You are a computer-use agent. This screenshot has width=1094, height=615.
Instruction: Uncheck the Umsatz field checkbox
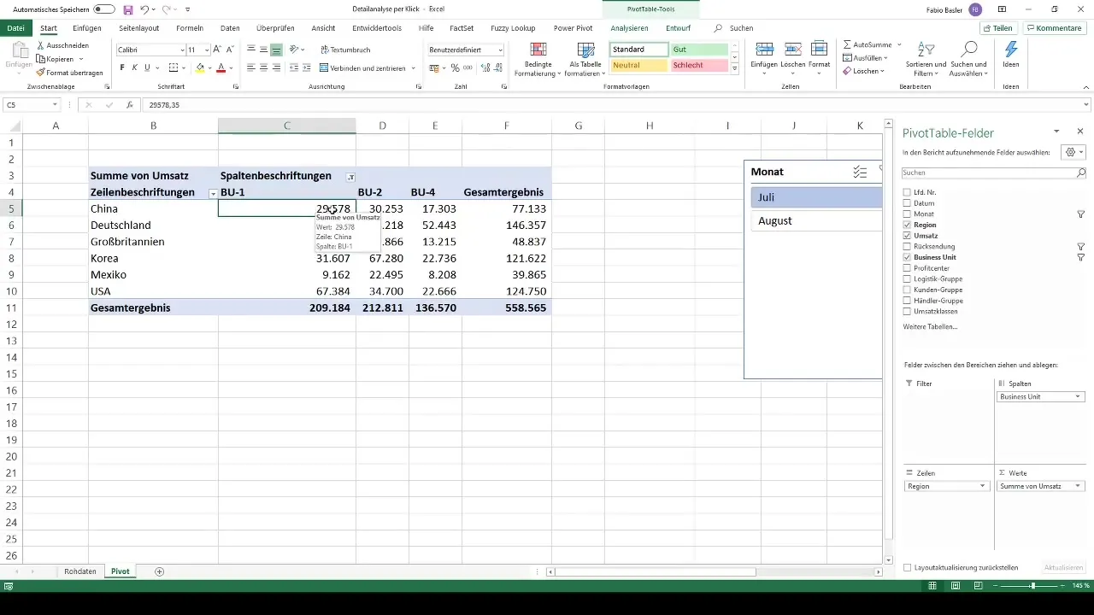pyautogui.click(x=907, y=236)
